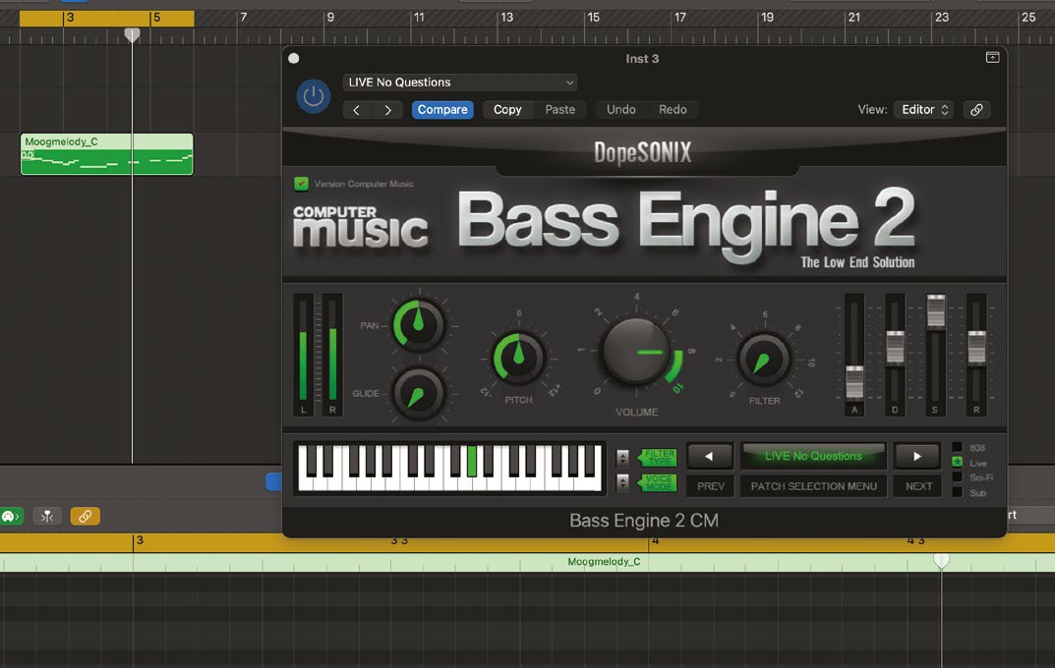Open the View Editor dropdown

click(924, 110)
